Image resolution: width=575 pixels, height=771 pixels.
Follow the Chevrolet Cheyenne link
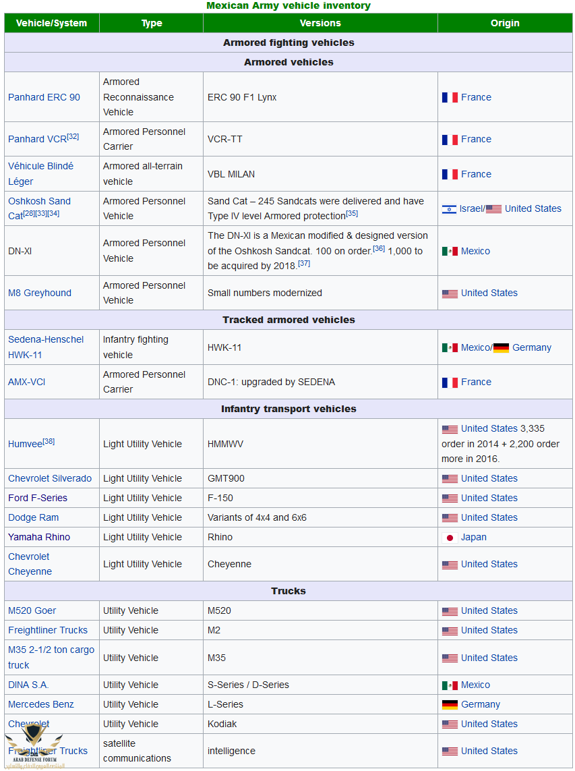(x=30, y=564)
